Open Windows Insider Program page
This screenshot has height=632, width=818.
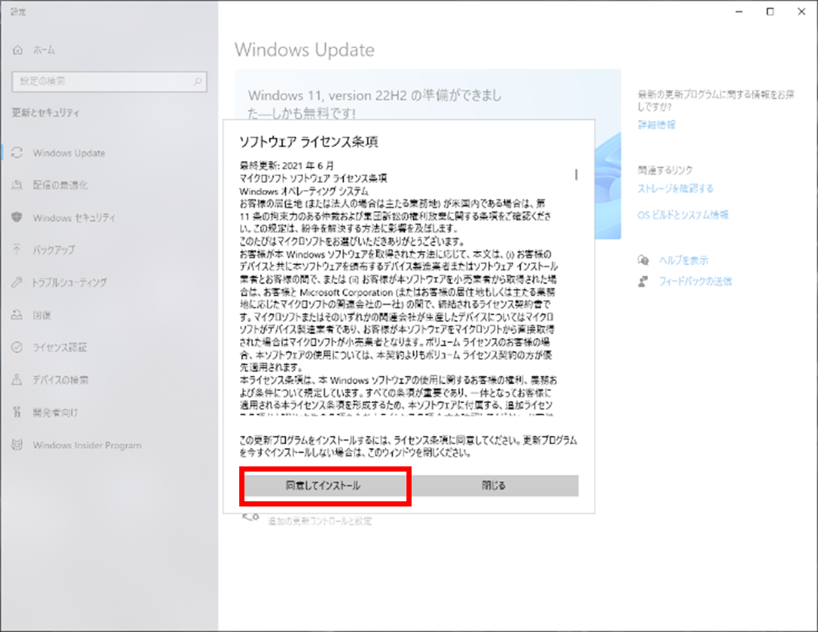click(87, 446)
